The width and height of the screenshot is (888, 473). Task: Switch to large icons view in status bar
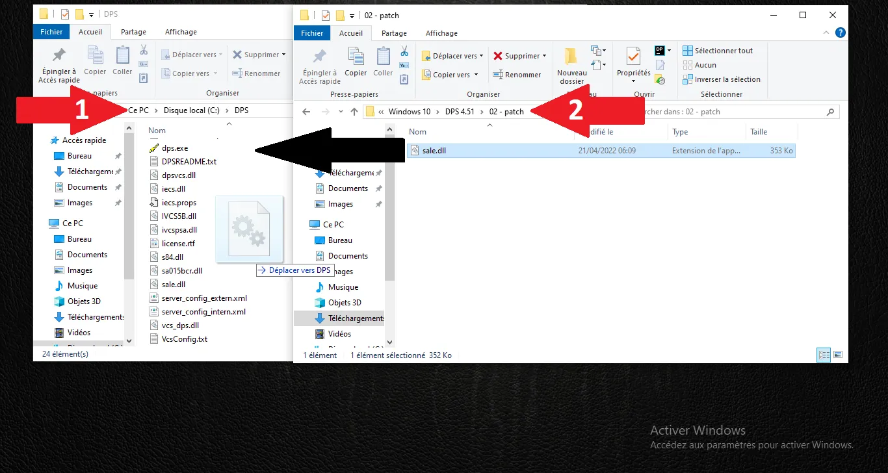(838, 355)
